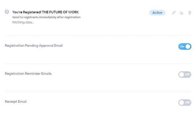
Task: Select the Registration Reminder Emails label
Action: (x=28, y=73)
